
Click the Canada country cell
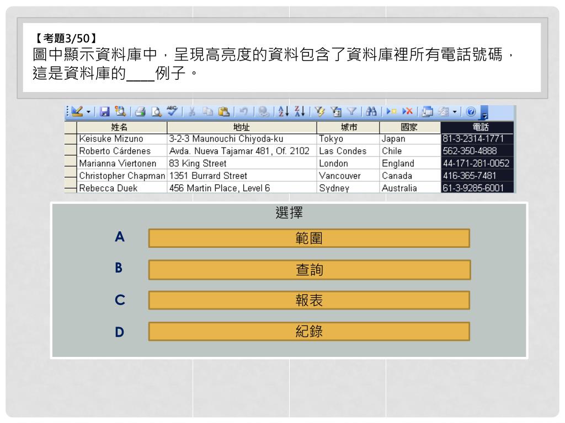410,176
